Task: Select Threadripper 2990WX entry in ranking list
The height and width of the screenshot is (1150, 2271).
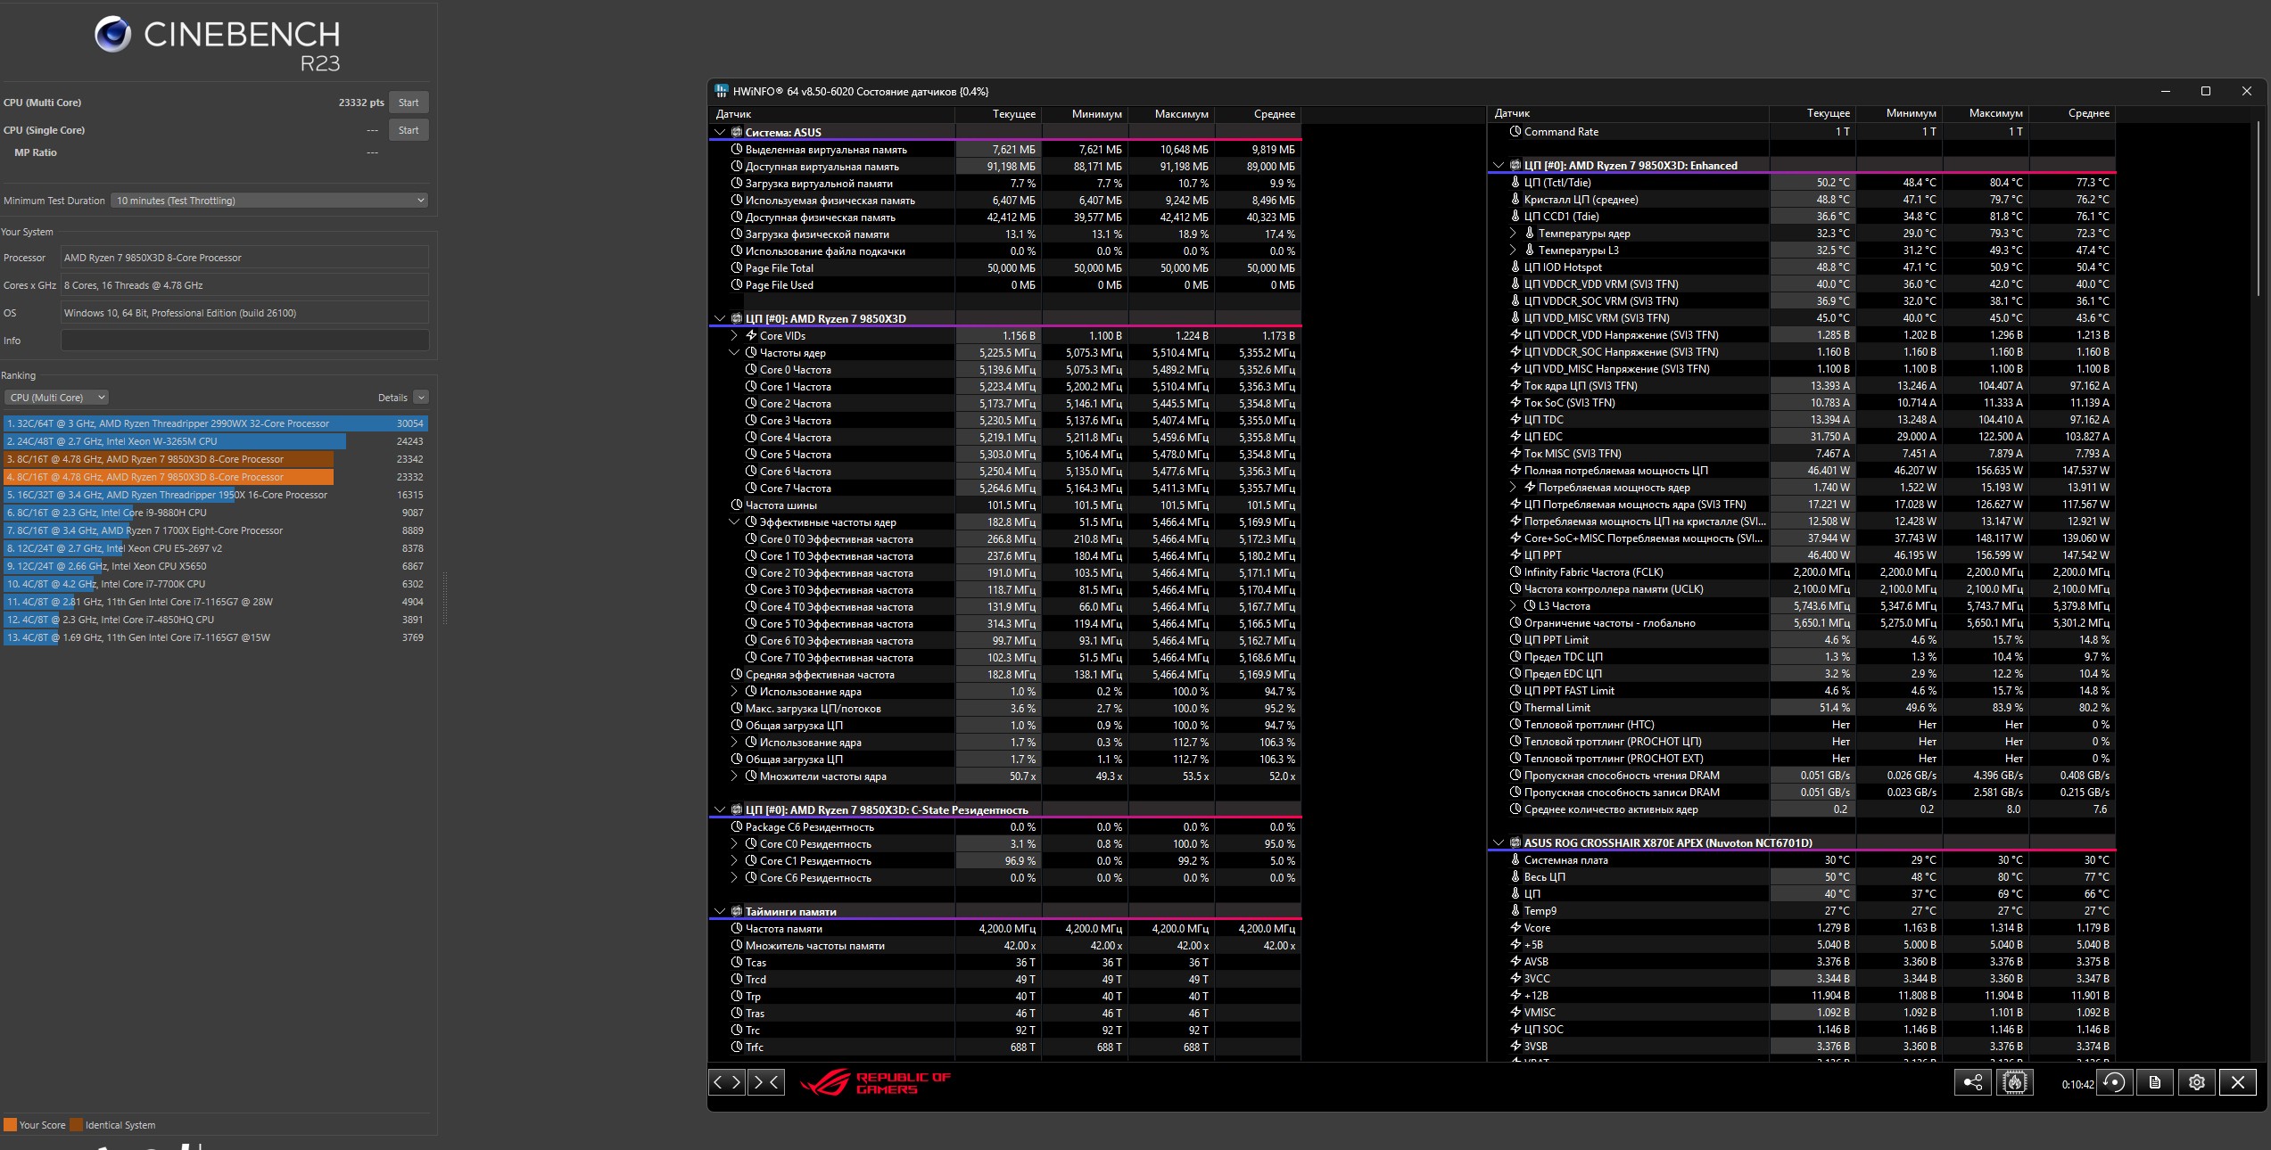Action: [x=215, y=423]
